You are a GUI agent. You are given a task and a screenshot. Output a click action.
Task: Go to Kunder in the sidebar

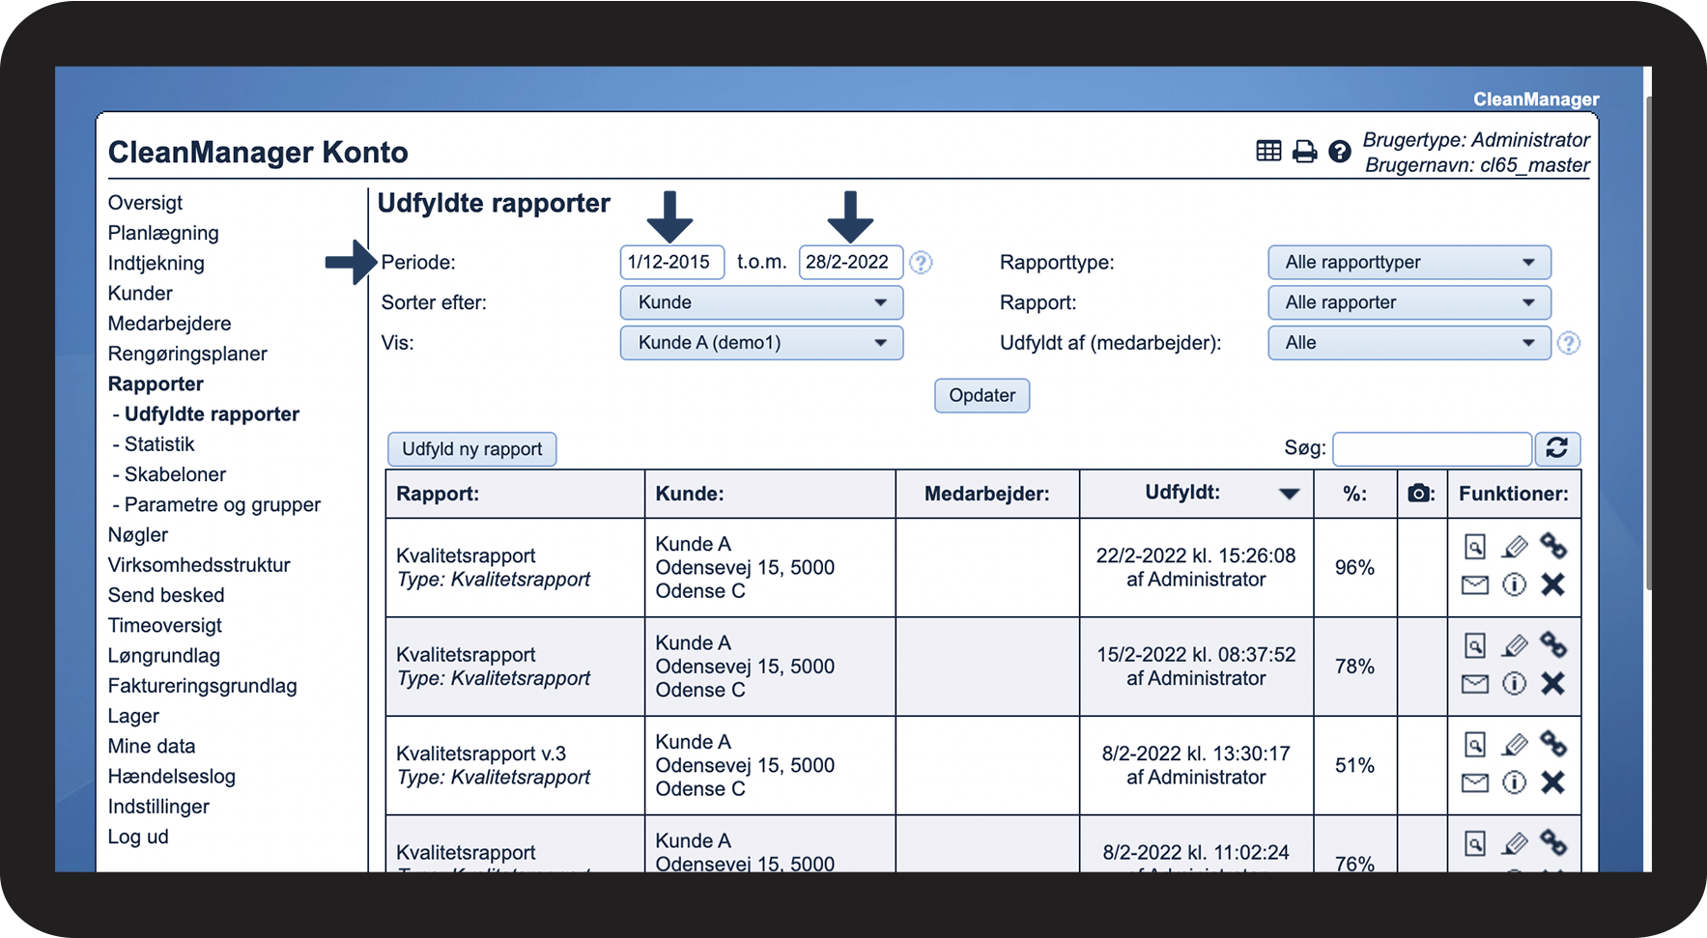click(x=140, y=294)
